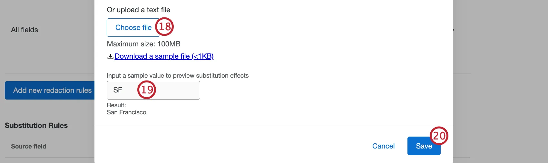
Task: Click the small dot at dialog's right edge
Action: click(x=453, y=30)
